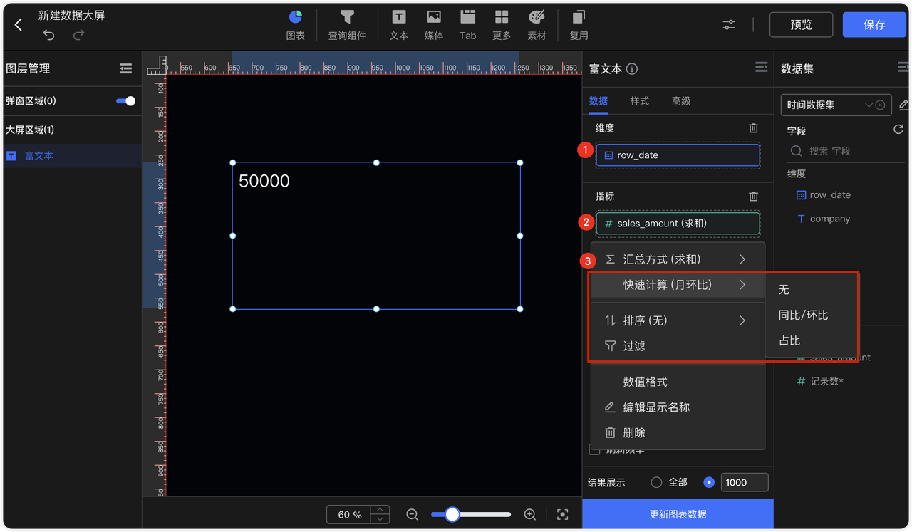The height and width of the screenshot is (532, 912).
Task: Select the 50000 rich text on canvas
Action: [x=264, y=181]
